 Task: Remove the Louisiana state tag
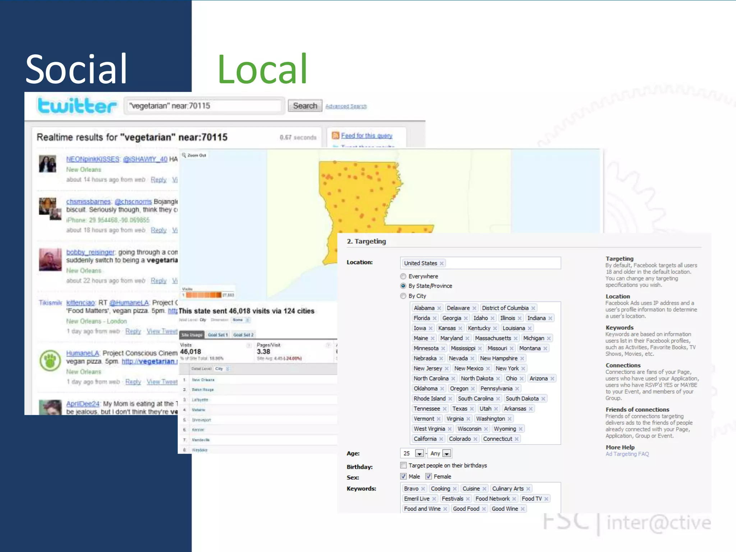tap(530, 328)
